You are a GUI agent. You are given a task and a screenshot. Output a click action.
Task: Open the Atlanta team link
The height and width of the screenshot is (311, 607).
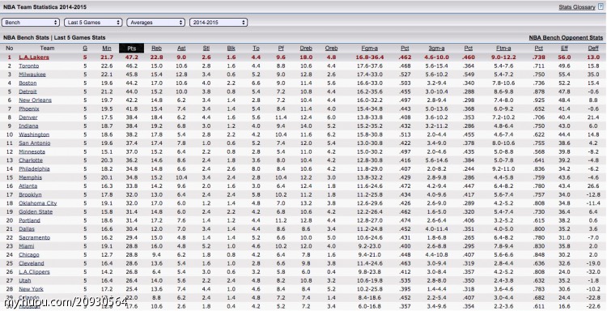(28, 186)
